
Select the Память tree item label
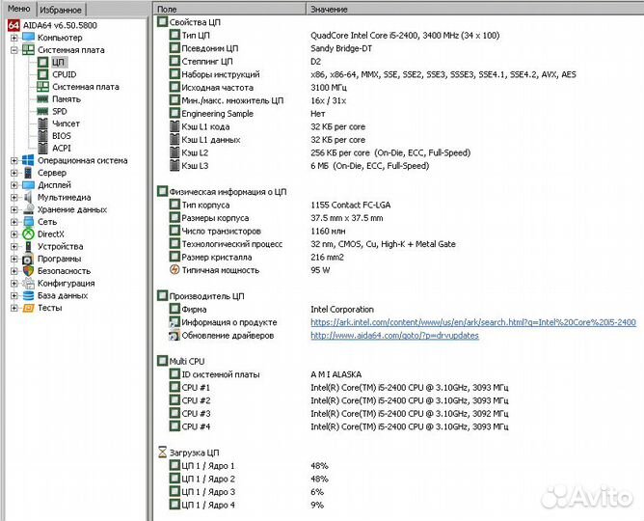click(67, 99)
